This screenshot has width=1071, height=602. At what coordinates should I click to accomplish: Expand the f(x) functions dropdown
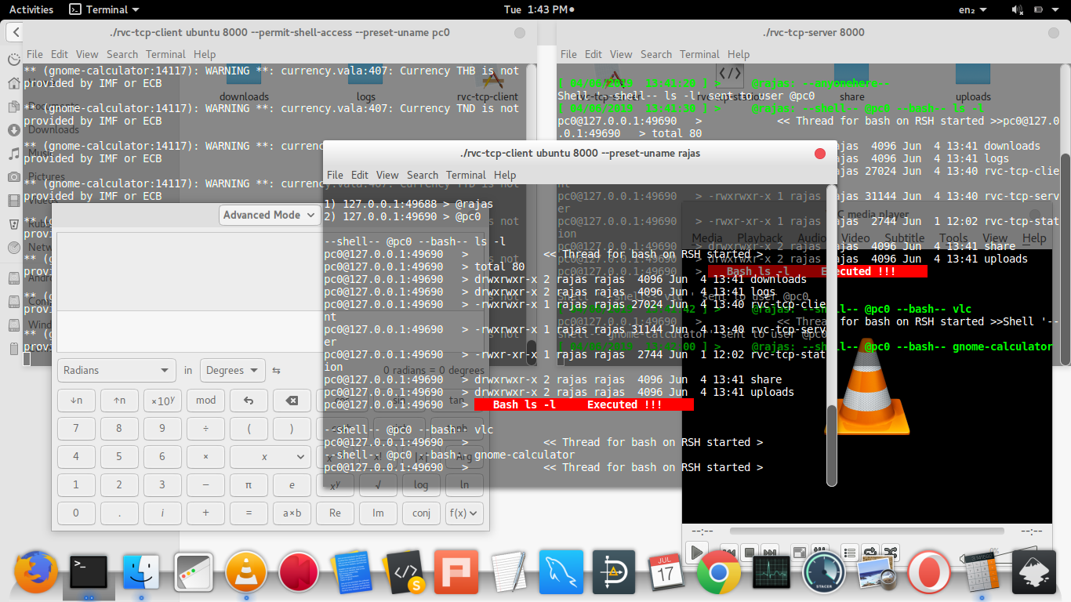(464, 513)
